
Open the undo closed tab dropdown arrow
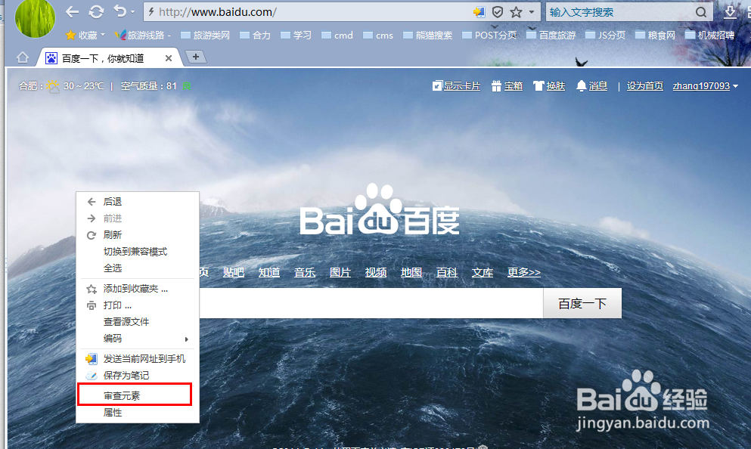coord(132,12)
